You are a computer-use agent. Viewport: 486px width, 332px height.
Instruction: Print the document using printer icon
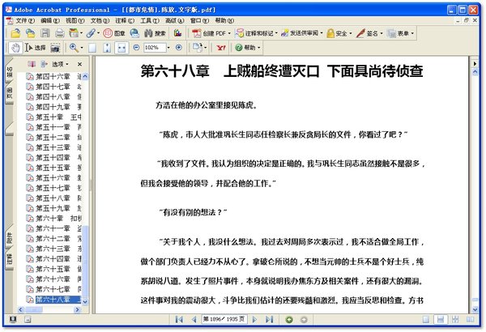click(x=60, y=33)
